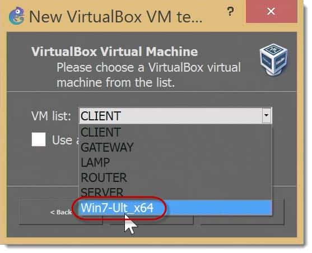Click the VM list combo box showing CLIENT
Screen dimensions: 312x253
coord(175,115)
